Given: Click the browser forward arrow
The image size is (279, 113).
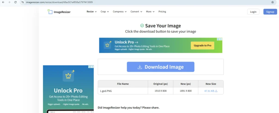Looking at the screenshot, I should [9, 2].
